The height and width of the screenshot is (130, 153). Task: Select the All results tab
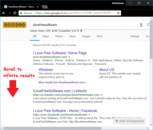pos(34,36)
